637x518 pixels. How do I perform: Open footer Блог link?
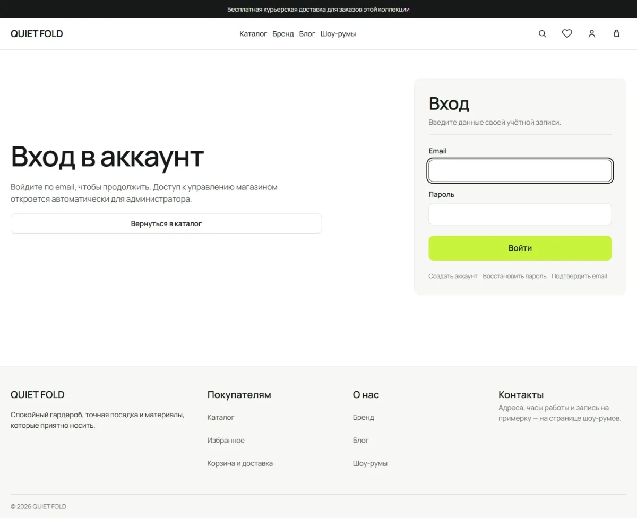tap(361, 441)
